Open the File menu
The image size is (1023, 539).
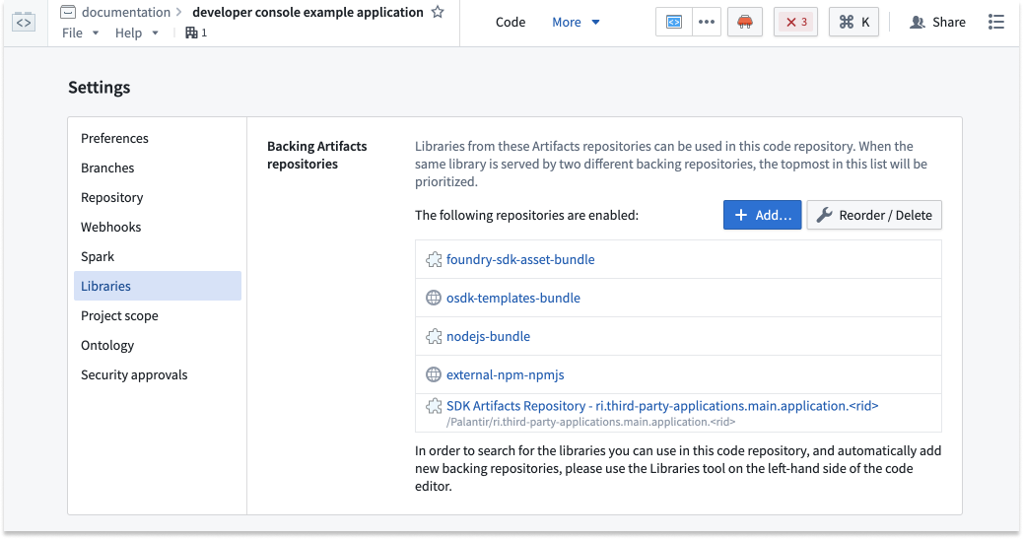coord(72,33)
